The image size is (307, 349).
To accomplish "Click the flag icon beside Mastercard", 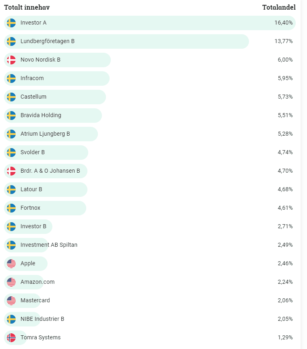I will (x=11, y=300).
